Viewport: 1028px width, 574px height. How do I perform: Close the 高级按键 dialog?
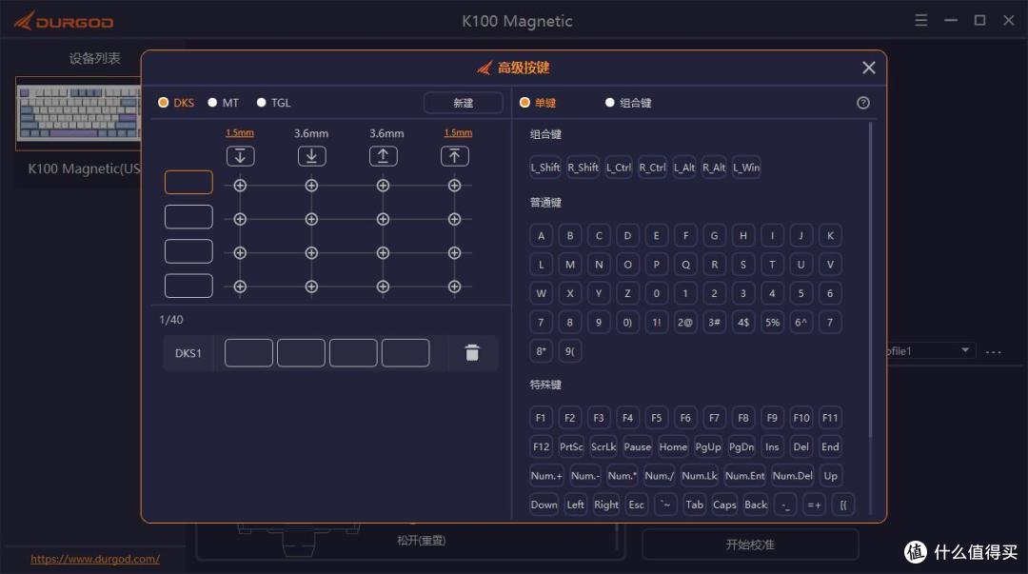point(869,68)
